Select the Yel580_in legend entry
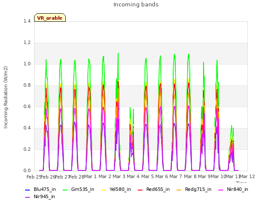This screenshot has width=273, height=205. click(x=116, y=189)
